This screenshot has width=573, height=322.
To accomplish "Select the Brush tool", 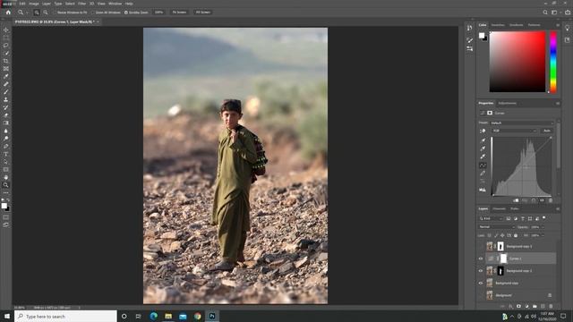I will [6, 91].
